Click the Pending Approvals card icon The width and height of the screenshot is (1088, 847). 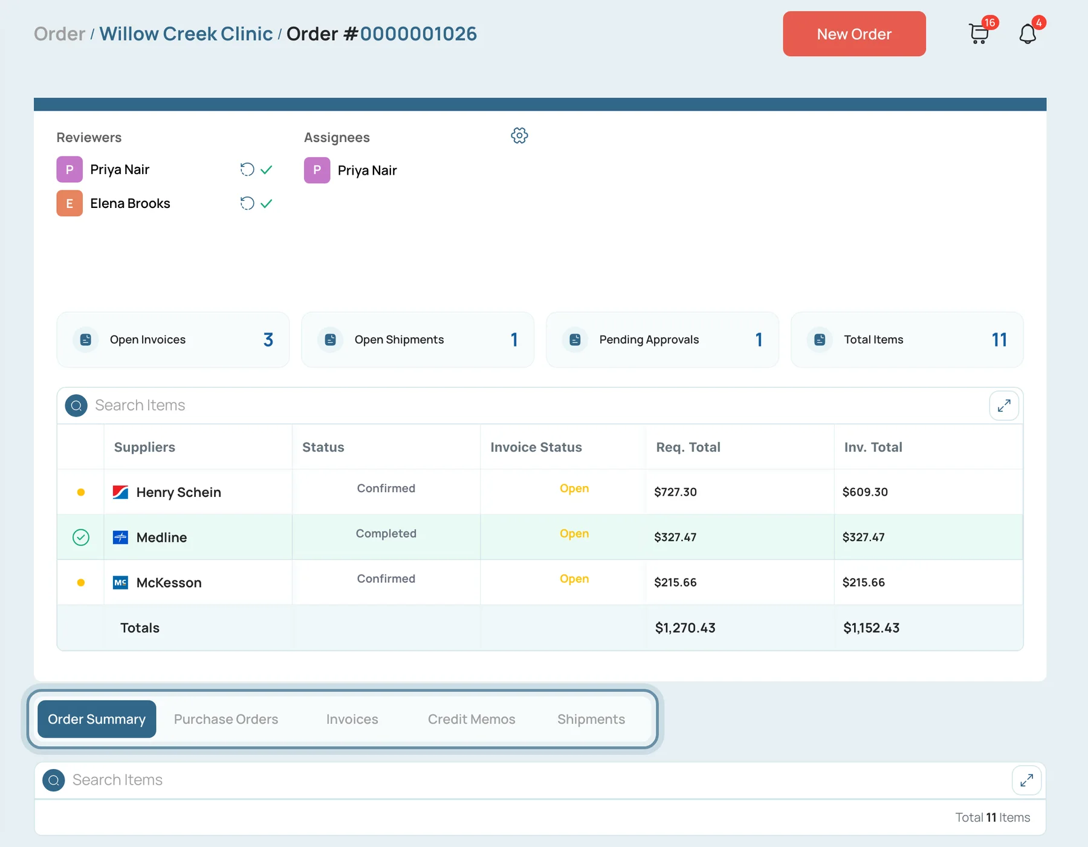tap(575, 340)
